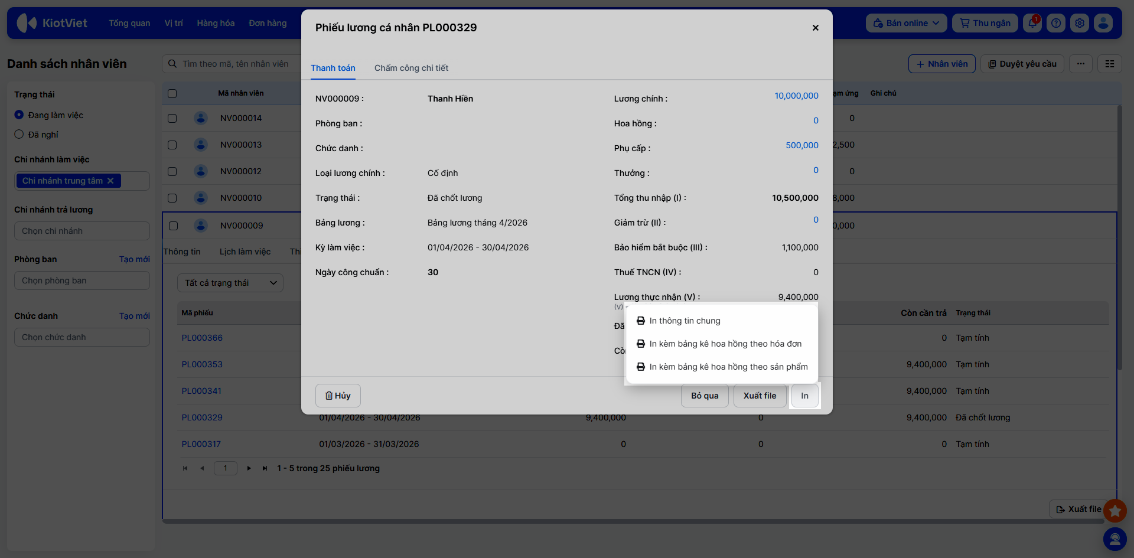Switch to Thanh toán tab
The height and width of the screenshot is (558, 1134).
333,68
